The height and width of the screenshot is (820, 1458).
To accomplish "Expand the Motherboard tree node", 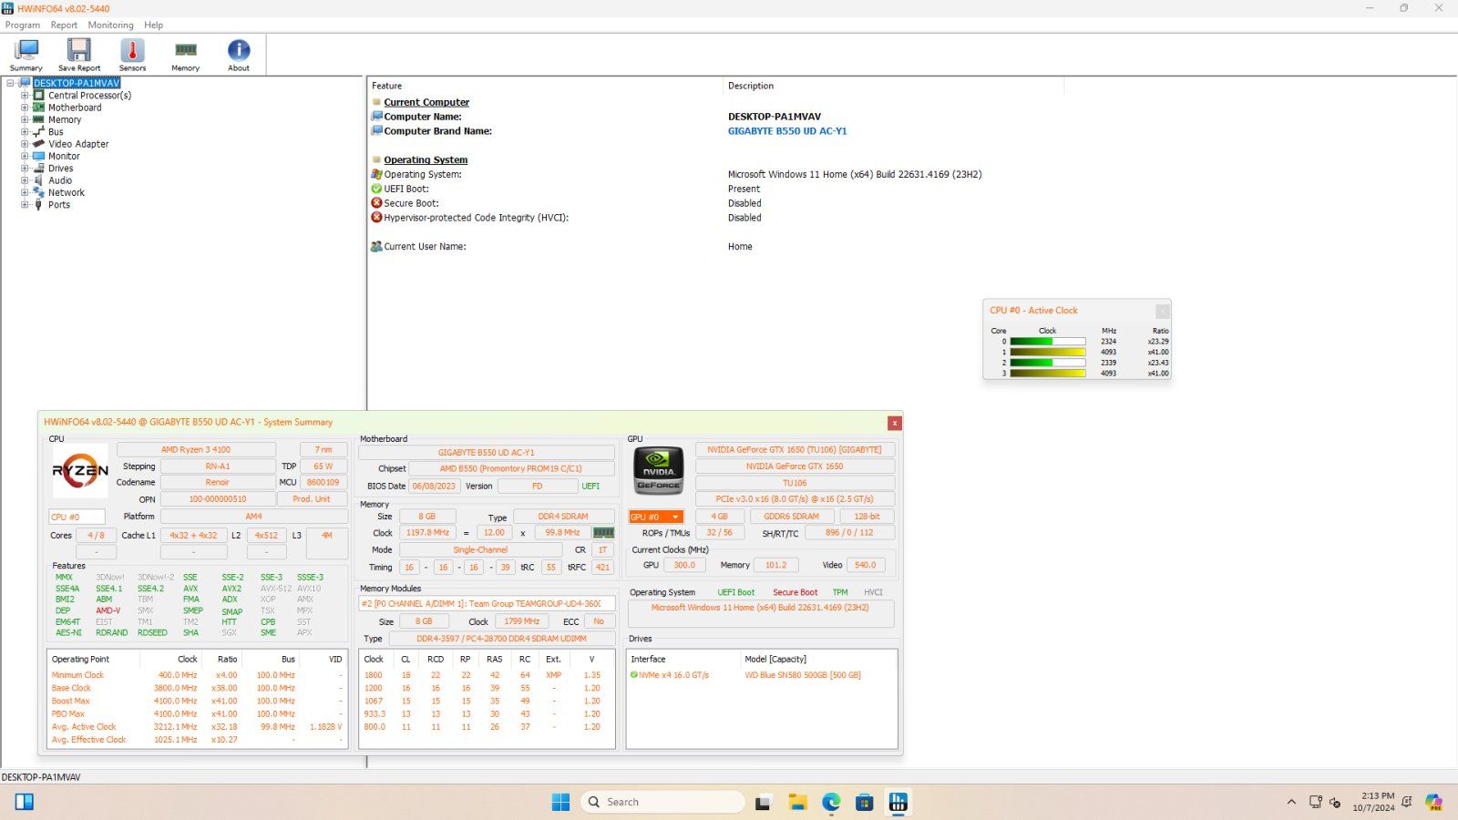I will tap(25, 108).
